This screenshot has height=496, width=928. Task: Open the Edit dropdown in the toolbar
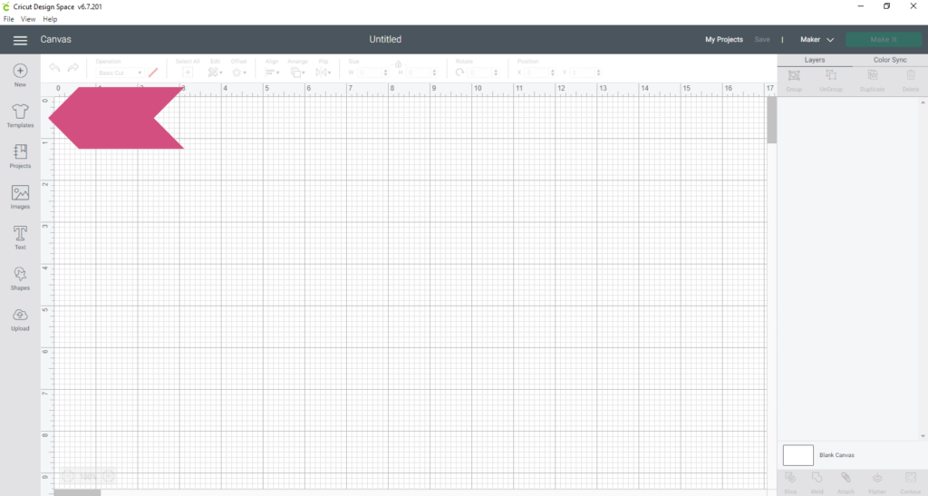(x=215, y=73)
